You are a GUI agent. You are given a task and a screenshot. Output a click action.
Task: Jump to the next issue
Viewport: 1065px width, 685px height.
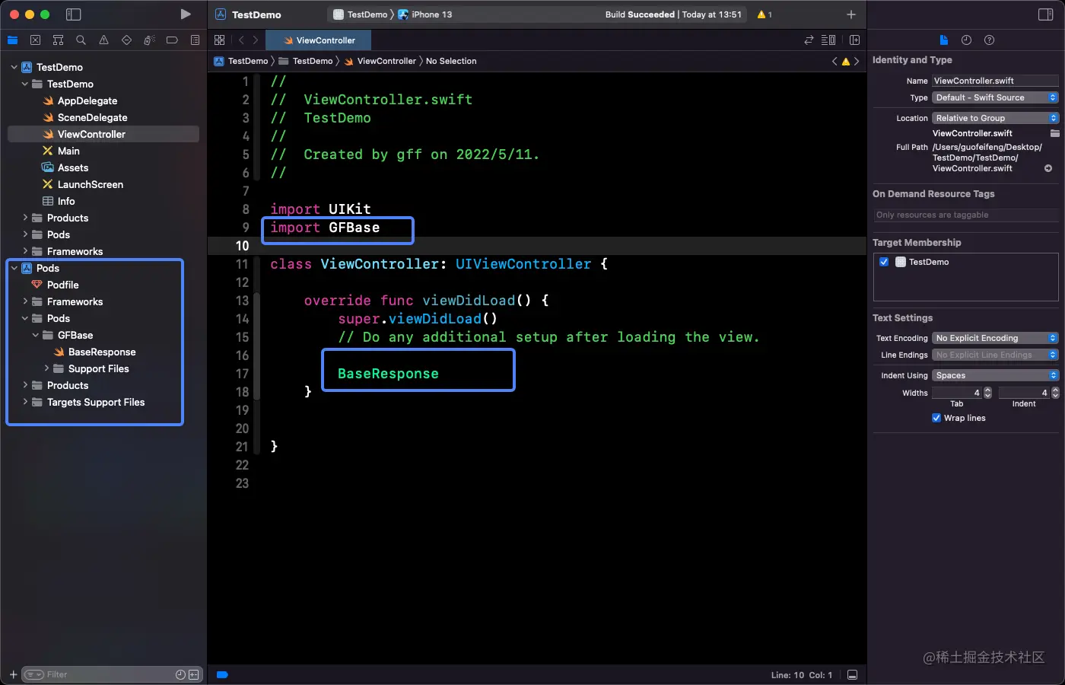857,61
